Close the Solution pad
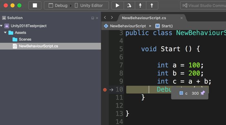This screenshot has height=125, width=226. [97, 18]
